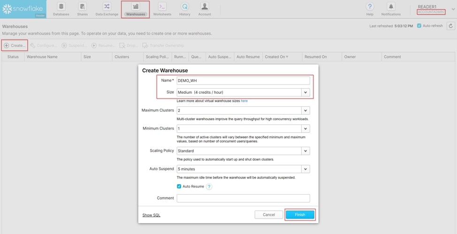This screenshot has width=457, height=234.
Task: Click the refresh icon button
Action: pyautogui.click(x=450, y=26)
